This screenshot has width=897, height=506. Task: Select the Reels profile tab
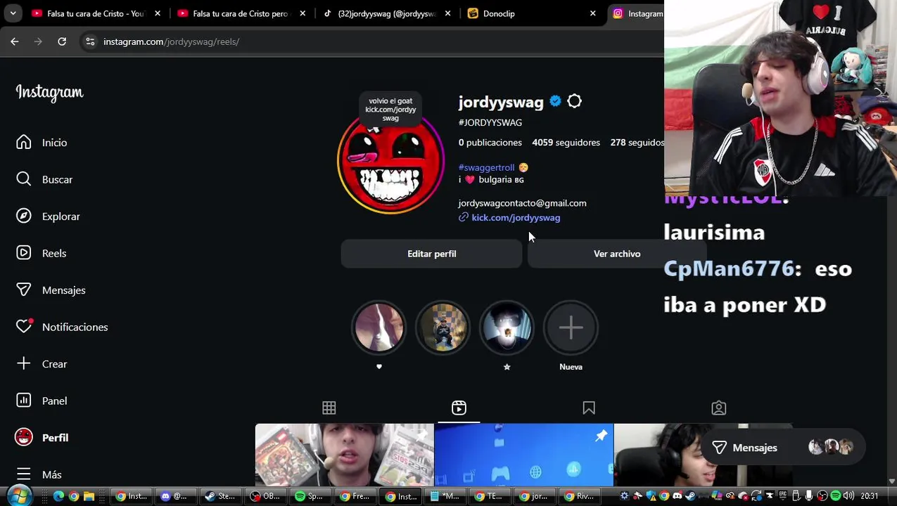click(459, 408)
